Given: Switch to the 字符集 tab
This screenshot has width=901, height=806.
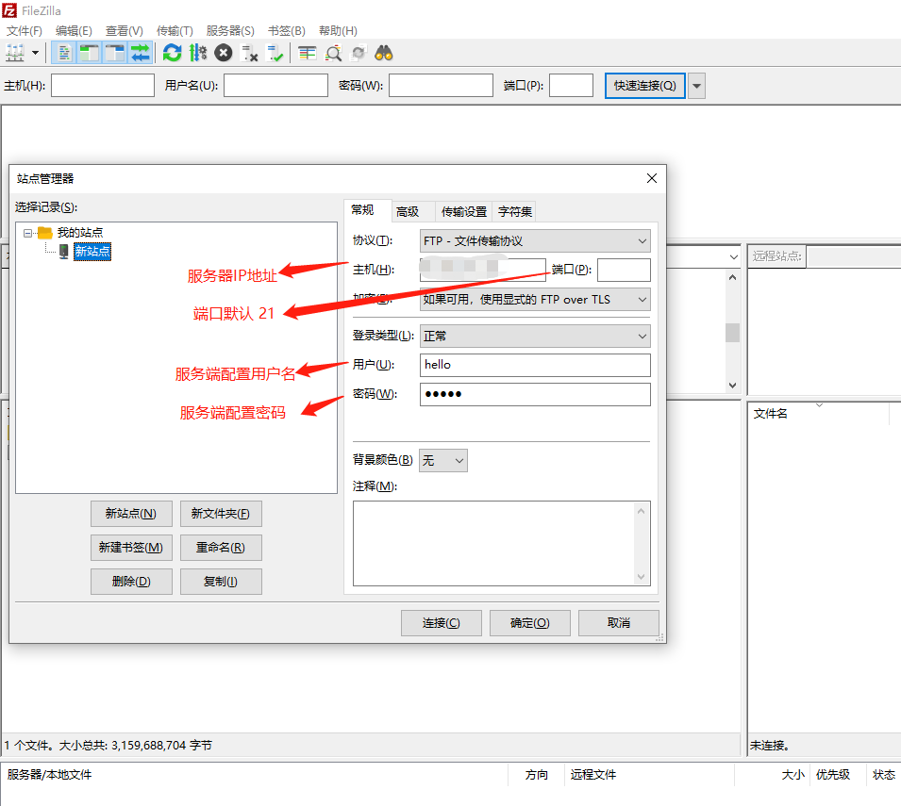Looking at the screenshot, I should coord(515,212).
